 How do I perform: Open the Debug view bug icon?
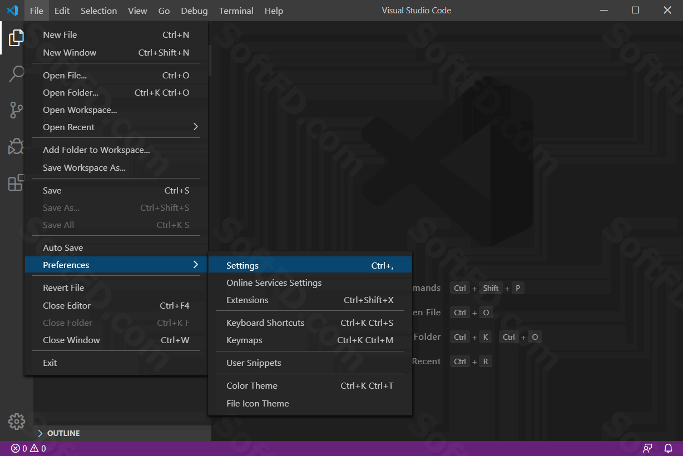point(17,146)
